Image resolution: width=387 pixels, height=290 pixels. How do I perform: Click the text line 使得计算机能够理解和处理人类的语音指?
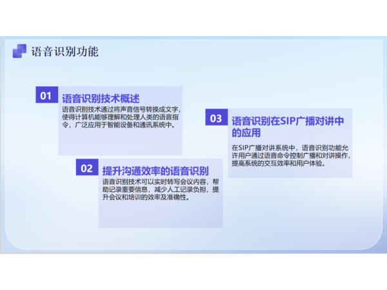point(120,117)
